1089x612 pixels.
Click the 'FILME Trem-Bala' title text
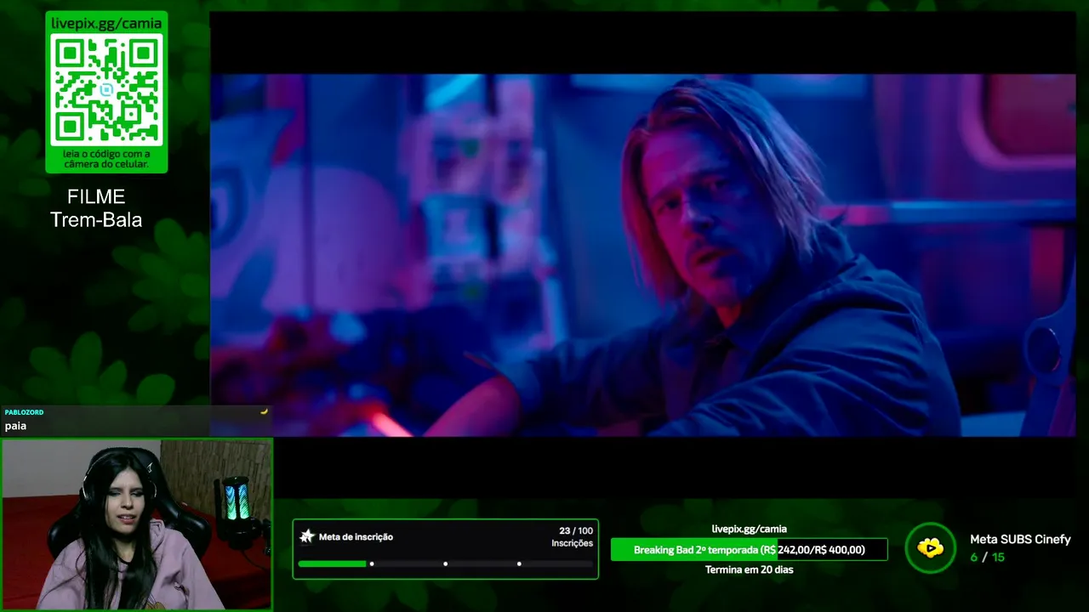pyautogui.click(x=96, y=208)
